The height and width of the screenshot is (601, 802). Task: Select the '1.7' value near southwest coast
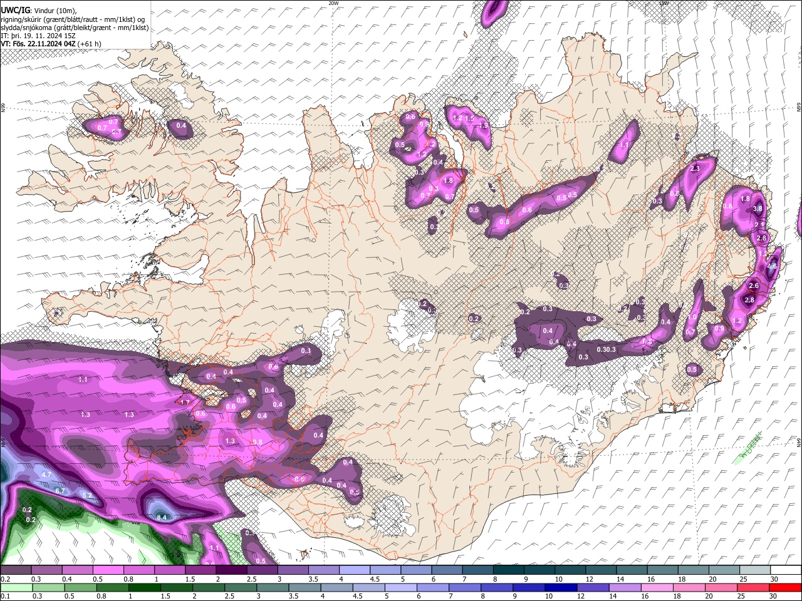[x=185, y=403]
